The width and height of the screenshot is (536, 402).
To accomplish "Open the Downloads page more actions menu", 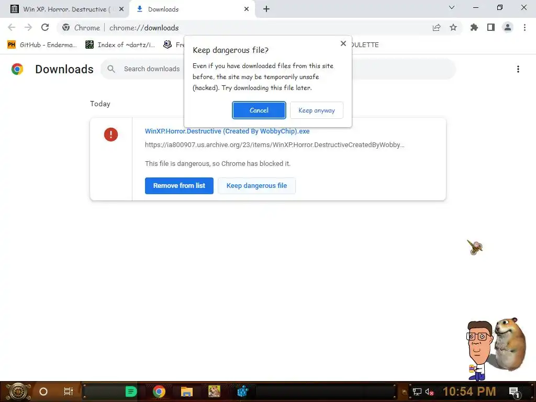I will pos(518,69).
